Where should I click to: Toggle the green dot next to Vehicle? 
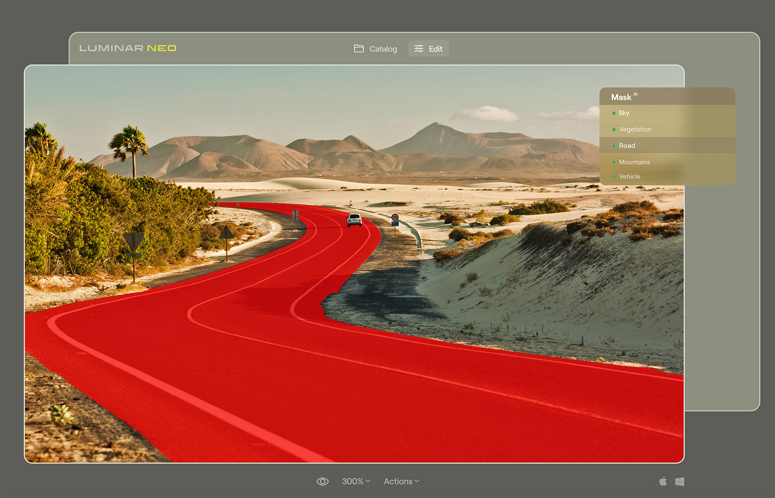click(x=614, y=177)
